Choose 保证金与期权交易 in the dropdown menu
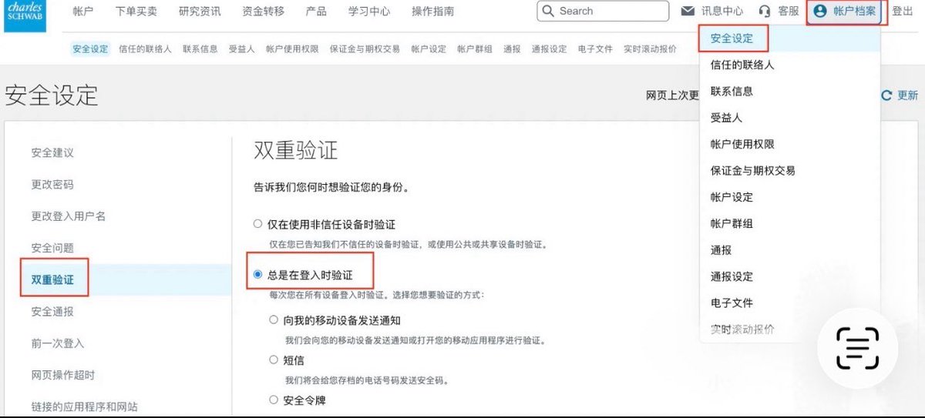The width and height of the screenshot is (925, 418). [753, 171]
